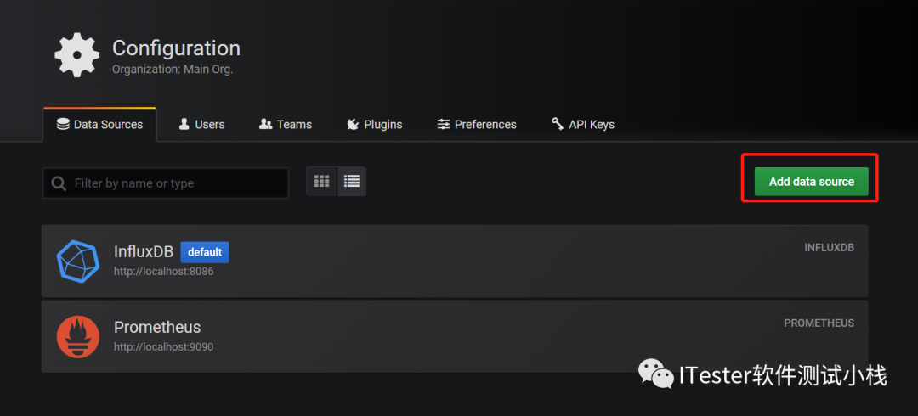Viewport: 918px width, 416px height.
Task: Go to the Plugins tab
Action: pos(374,125)
